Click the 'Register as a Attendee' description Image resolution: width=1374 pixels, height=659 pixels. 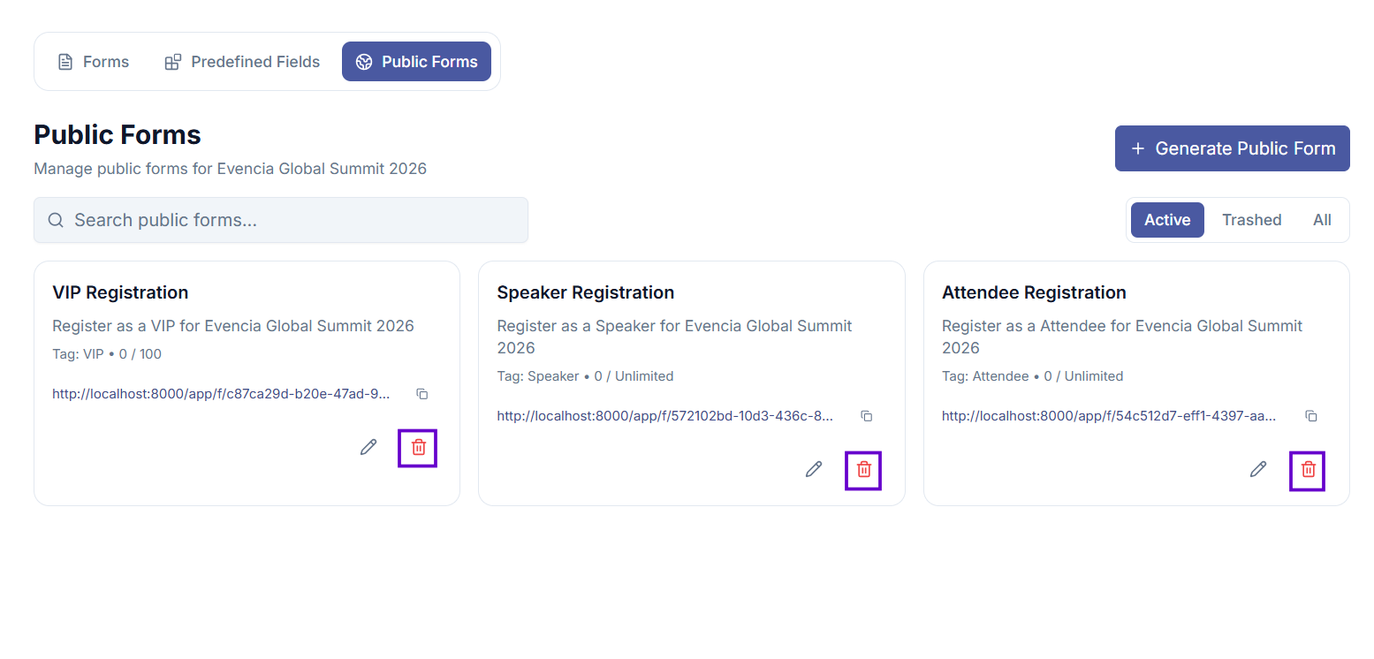(x=1122, y=337)
